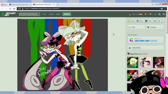The height and width of the screenshot is (94, 168).
Task: Open the brown curly hair thumbnail
Action: click(x=159, y=62)
